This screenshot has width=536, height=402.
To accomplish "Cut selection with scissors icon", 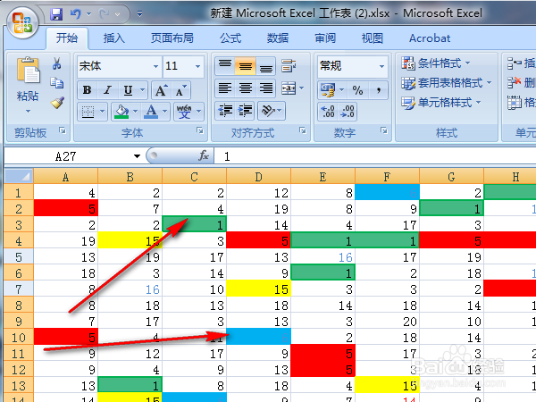I will [x=57, y=63].
